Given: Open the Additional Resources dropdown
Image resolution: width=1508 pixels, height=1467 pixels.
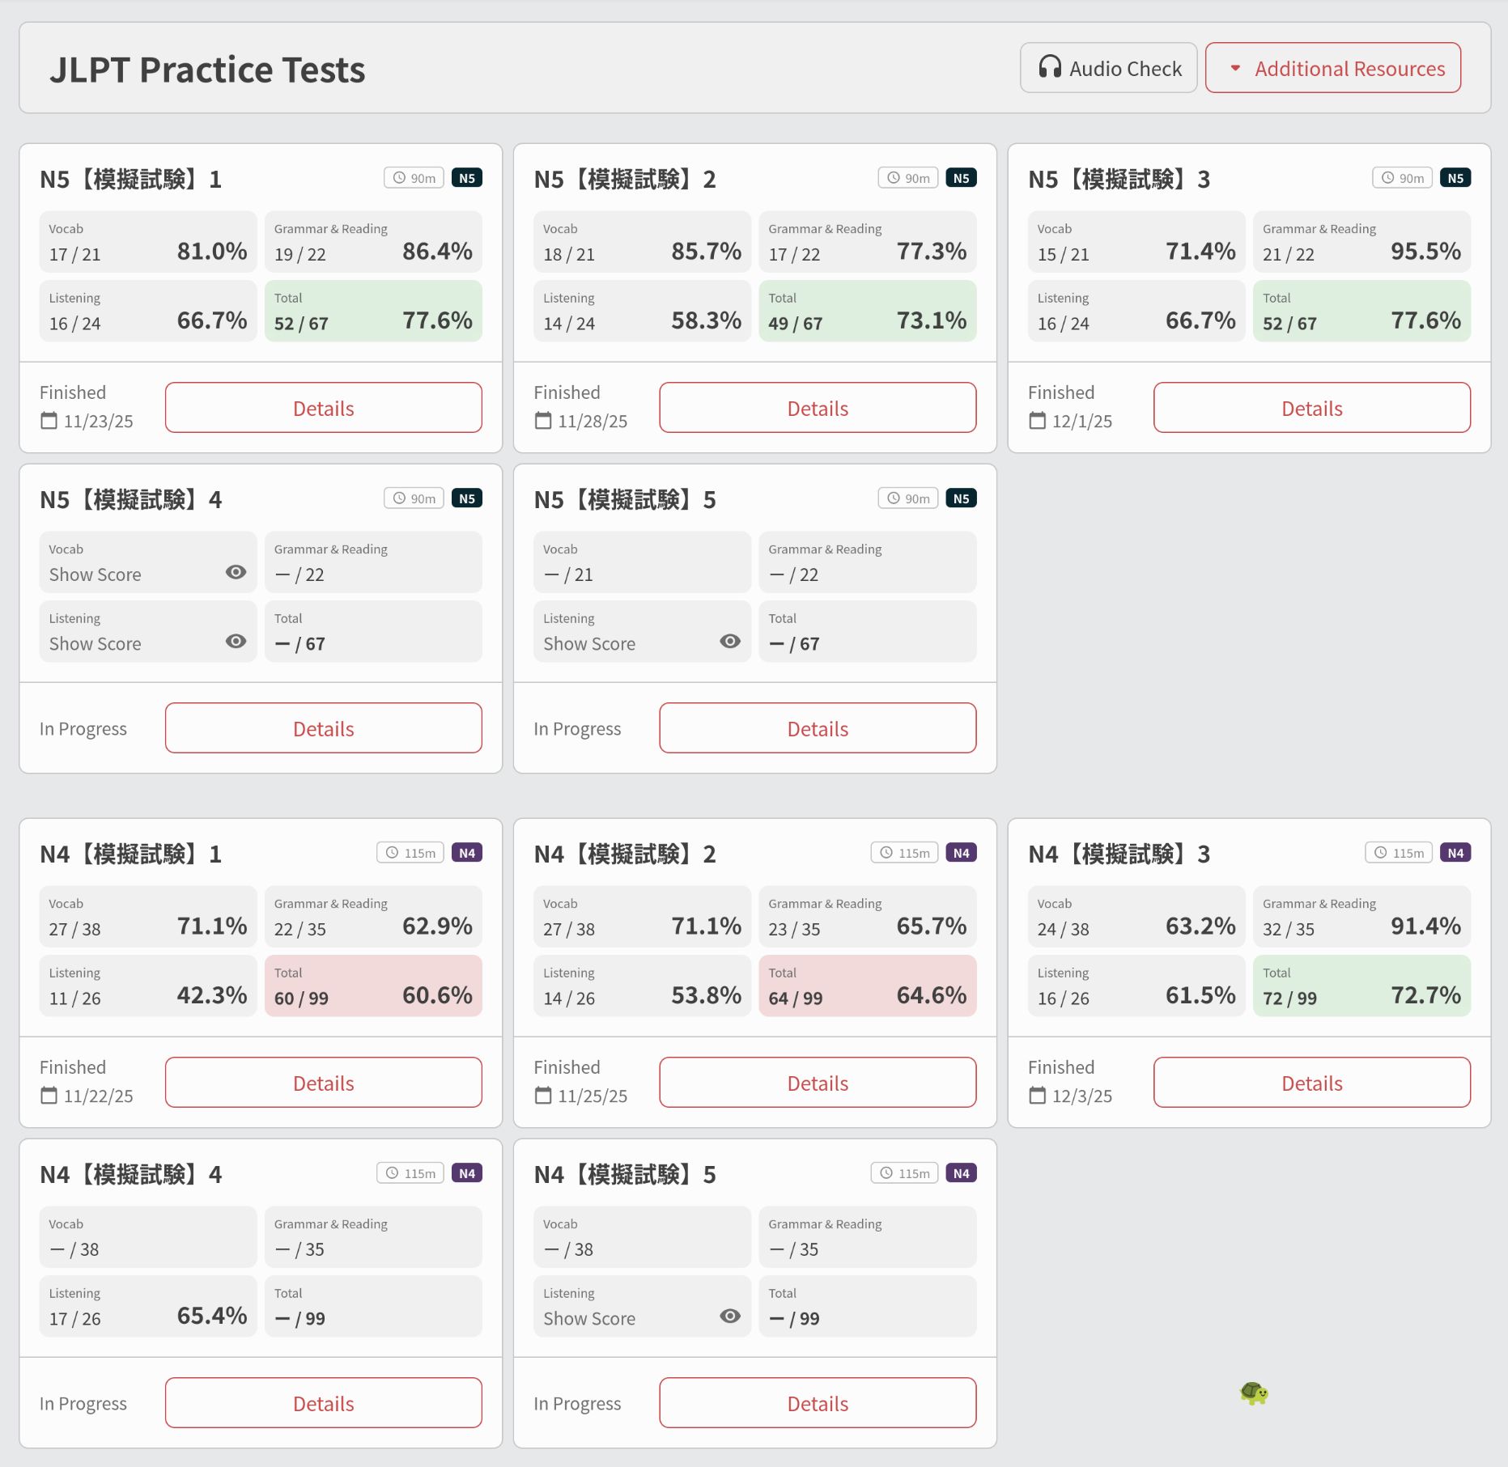Looking at the screenshot, I should click(x=1332, y=68).
